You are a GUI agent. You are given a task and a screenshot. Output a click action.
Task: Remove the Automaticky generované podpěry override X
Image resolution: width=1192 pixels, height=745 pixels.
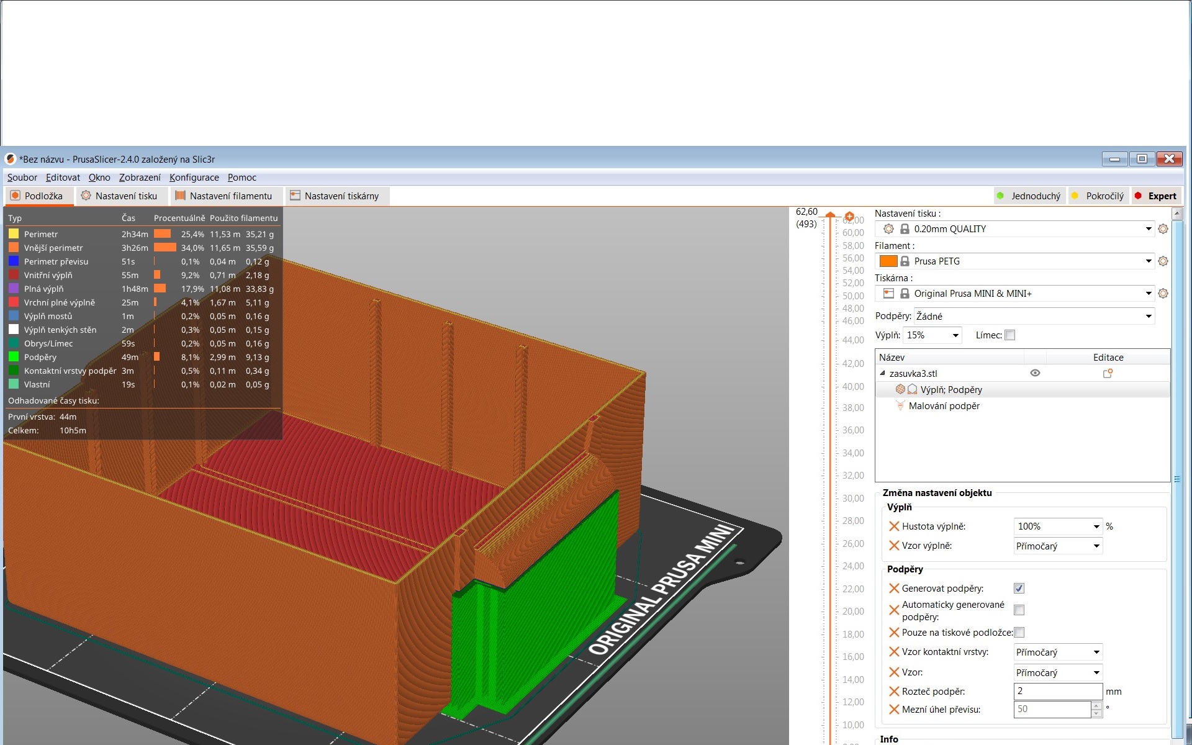tap(894, 610)
